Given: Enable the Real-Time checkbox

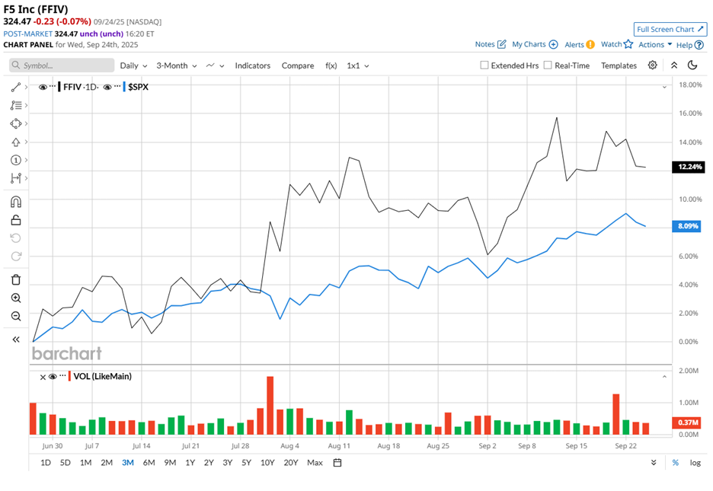Looking at the screenshot, I should [548, 65].
